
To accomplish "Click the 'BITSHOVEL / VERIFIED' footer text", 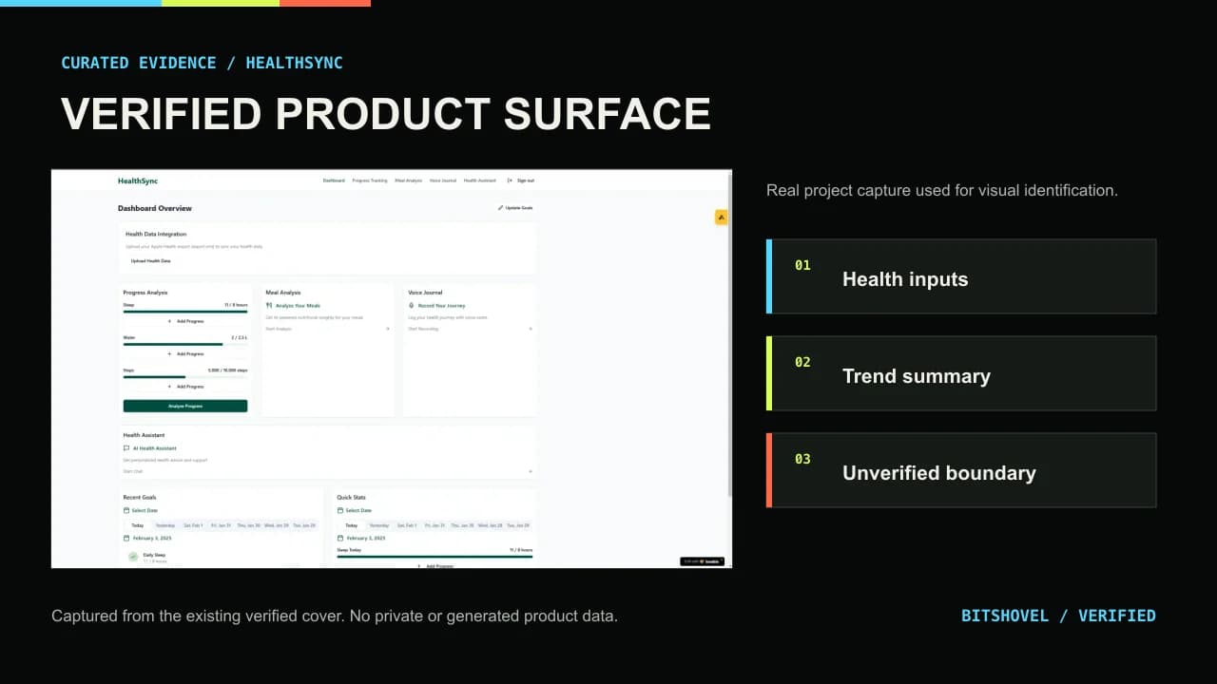I will (1058, 616).
